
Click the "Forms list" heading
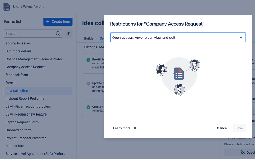pos(13,22)
